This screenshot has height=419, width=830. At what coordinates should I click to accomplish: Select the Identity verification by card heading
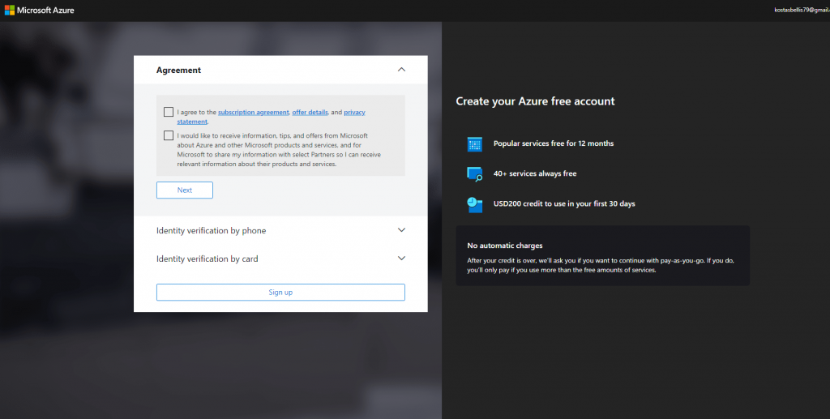[x=207, y=259]
